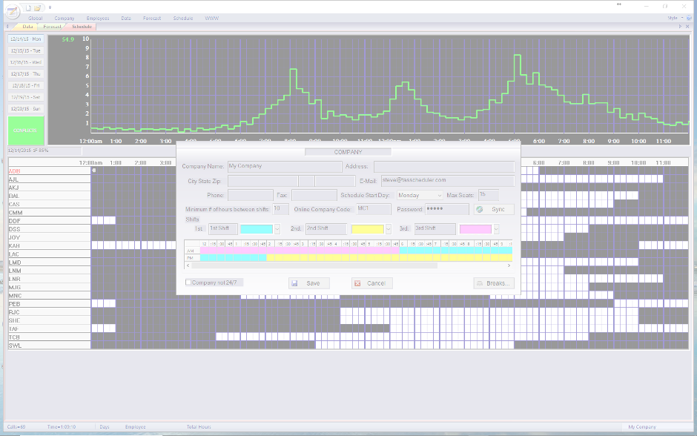
Task: Click the cyan 1st shift color swatch
Action: pyautogui.click(x=257, y=229)
